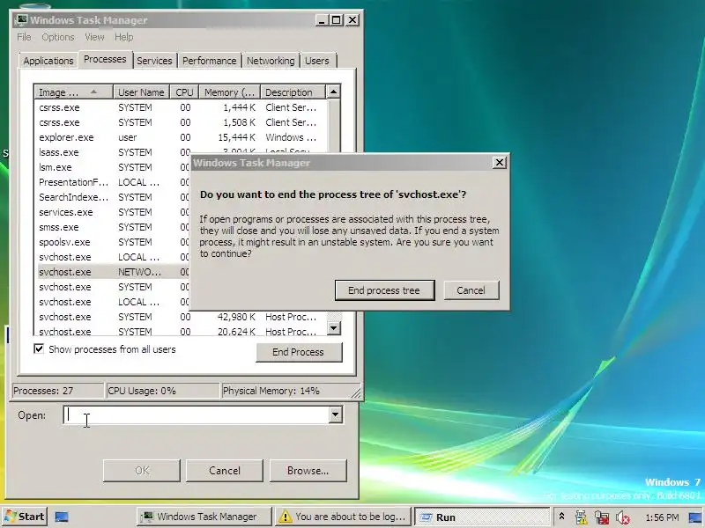The image size is (705, 528).
Task: Cancel the end process tree dialog
Action: click(x=471, y=290)
